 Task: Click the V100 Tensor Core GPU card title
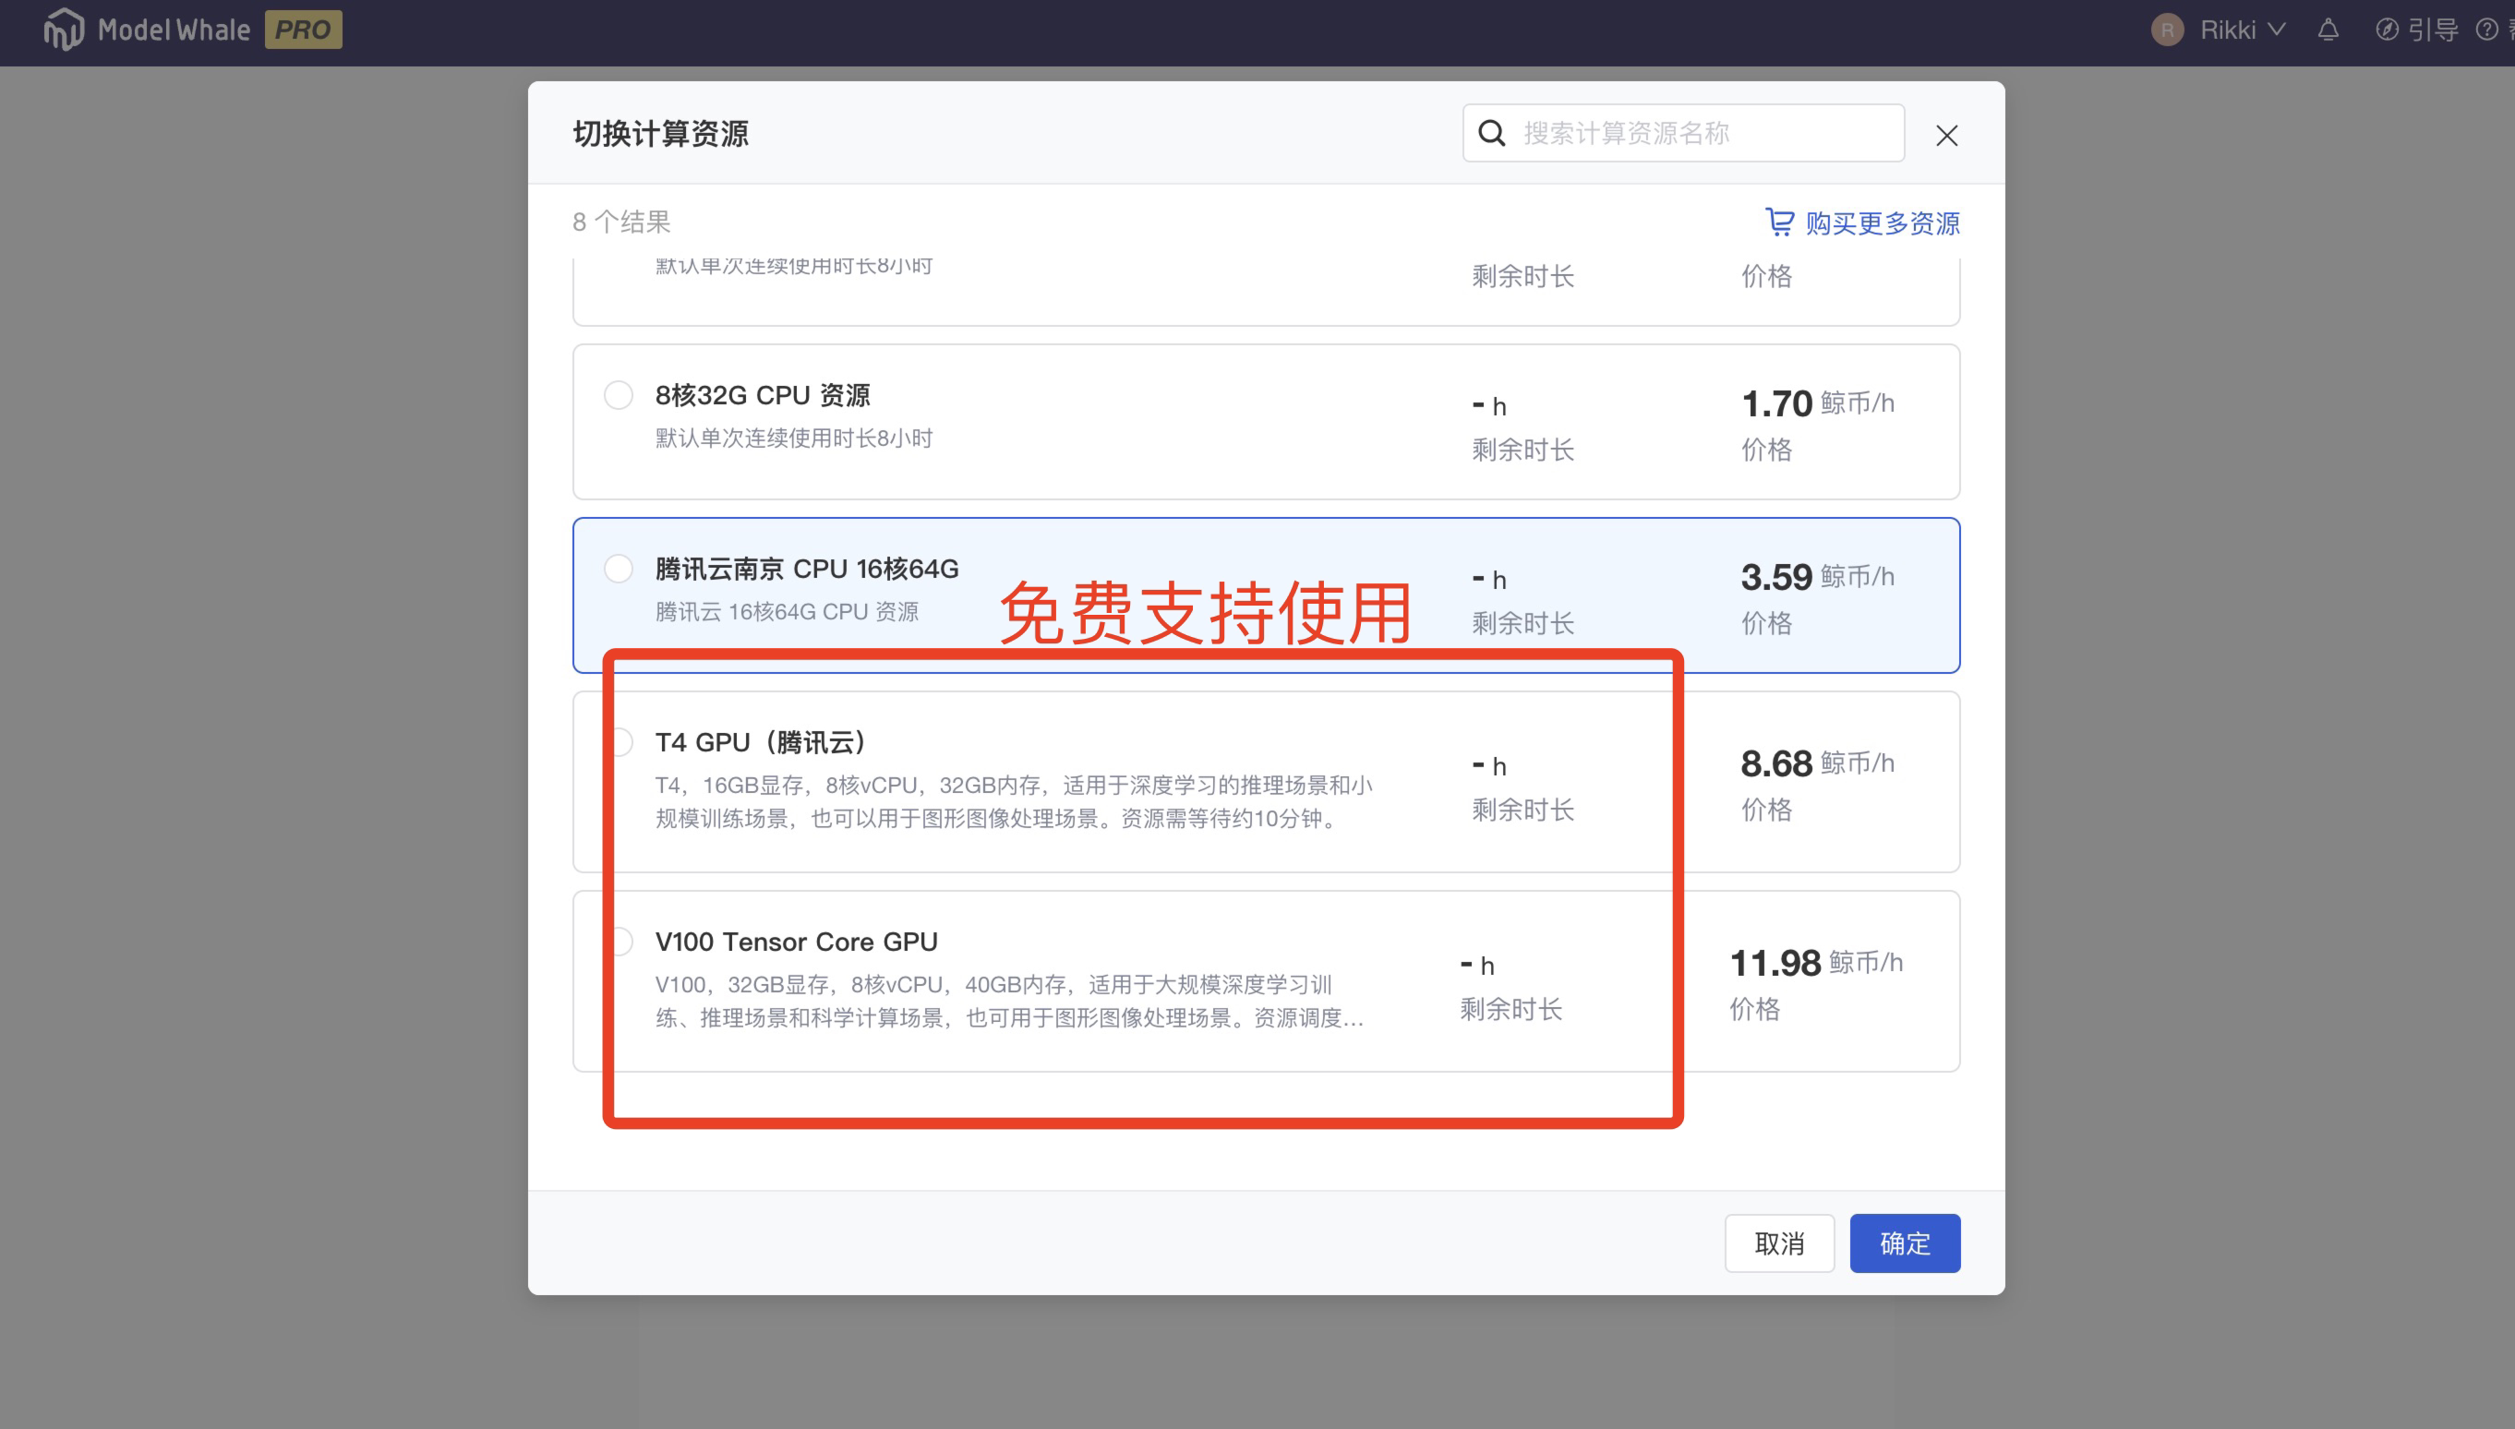tap(796, 942)
